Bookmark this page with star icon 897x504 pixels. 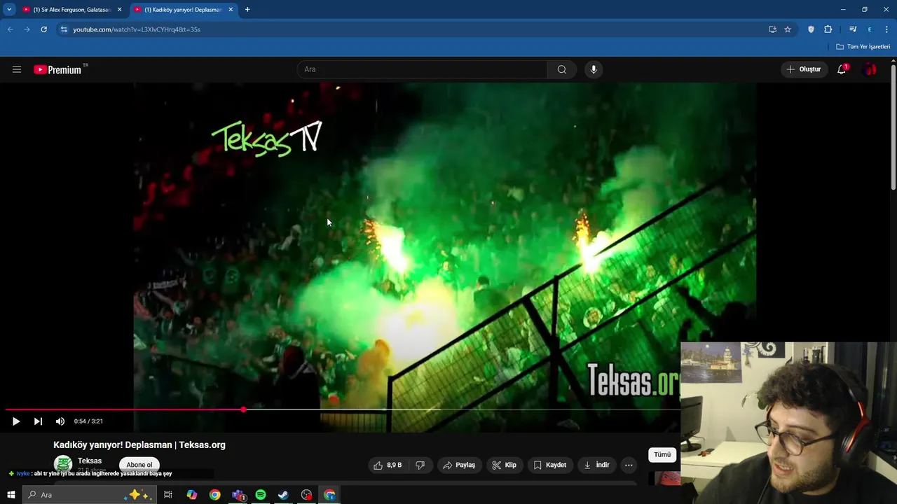click(x=788, y=29)
